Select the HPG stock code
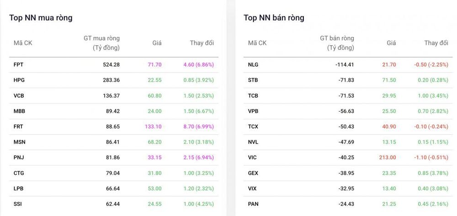Screen dimensions: 457x216 (19, 80)
